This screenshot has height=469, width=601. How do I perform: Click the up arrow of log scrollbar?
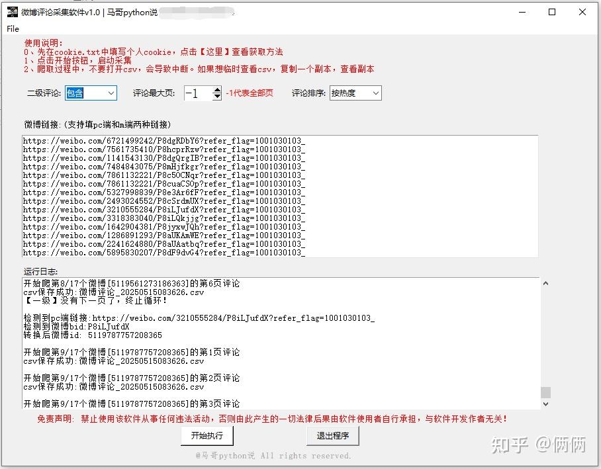pyautogui.click(x=546, y=283)
